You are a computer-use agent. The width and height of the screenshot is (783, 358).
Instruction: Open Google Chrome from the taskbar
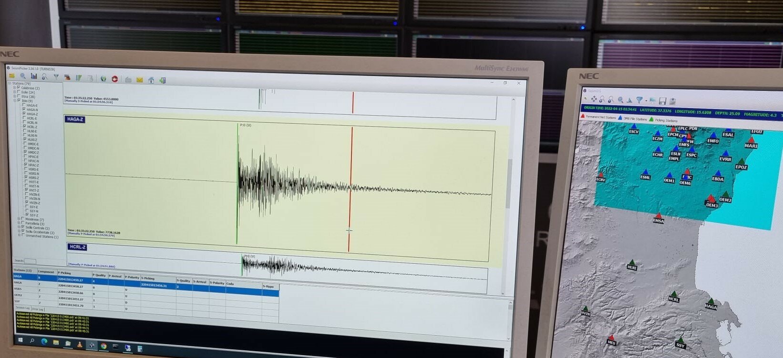pos(103,346)
